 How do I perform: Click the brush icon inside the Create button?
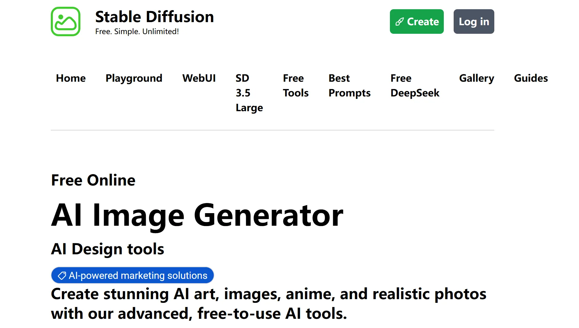click(x=399, y=21)
